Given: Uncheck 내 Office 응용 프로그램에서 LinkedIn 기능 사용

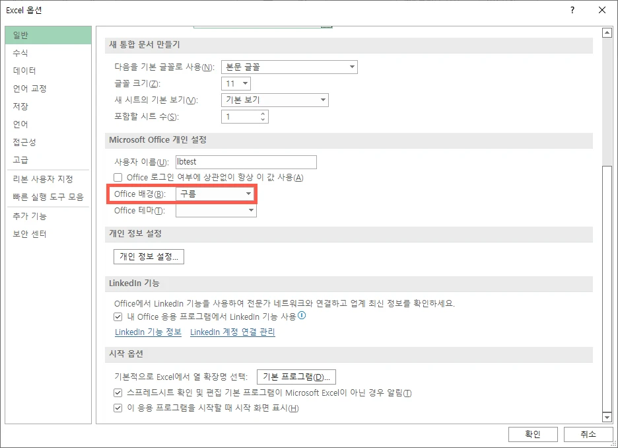Looking at the screenshot, I should tap(118, 317).
